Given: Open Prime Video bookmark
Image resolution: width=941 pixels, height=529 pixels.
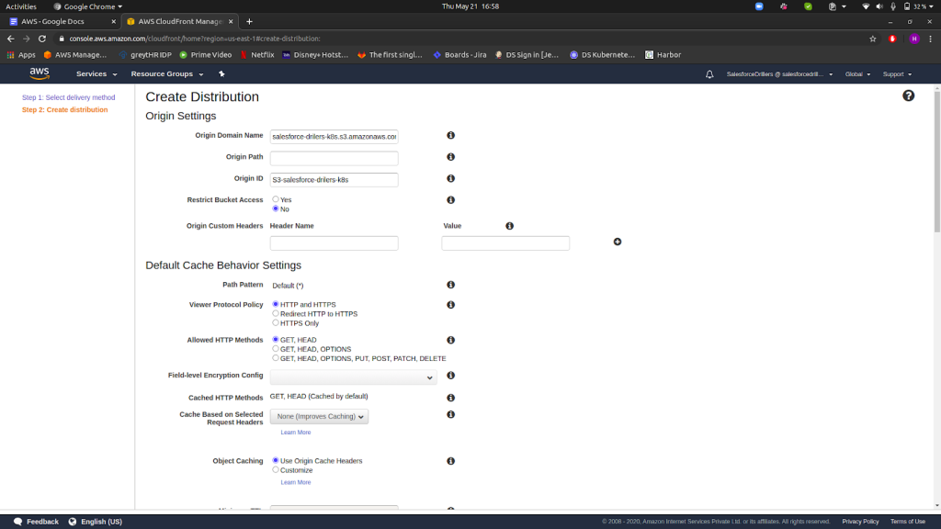Looking at the screenshot, I should 205,54.
